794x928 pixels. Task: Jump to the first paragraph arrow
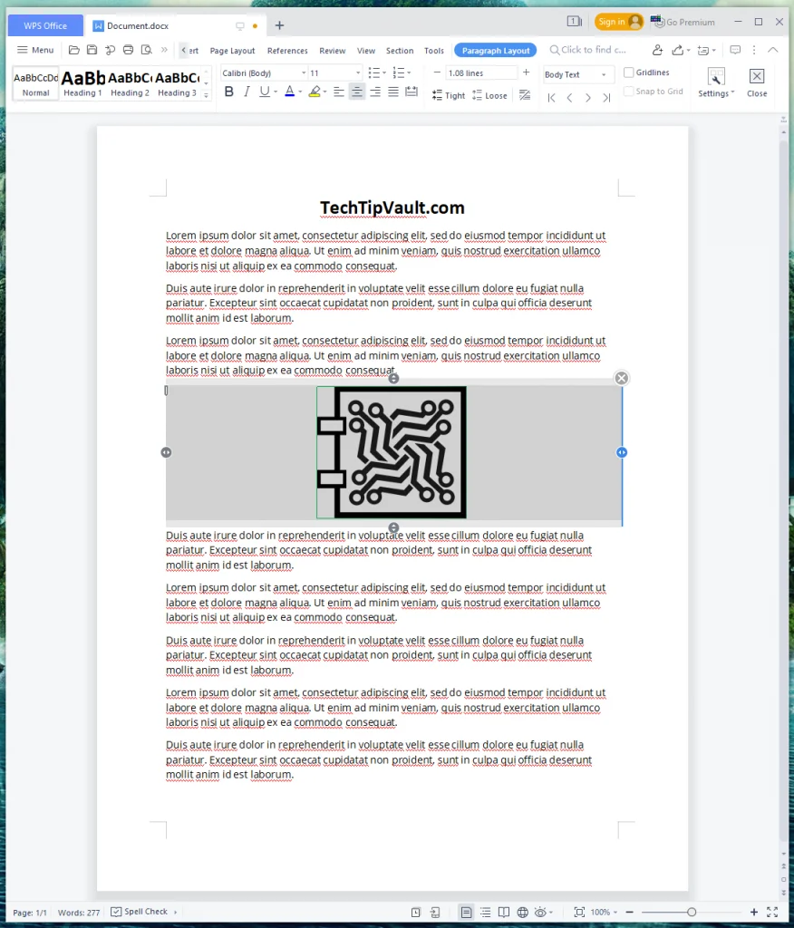[x=551, y=98]
